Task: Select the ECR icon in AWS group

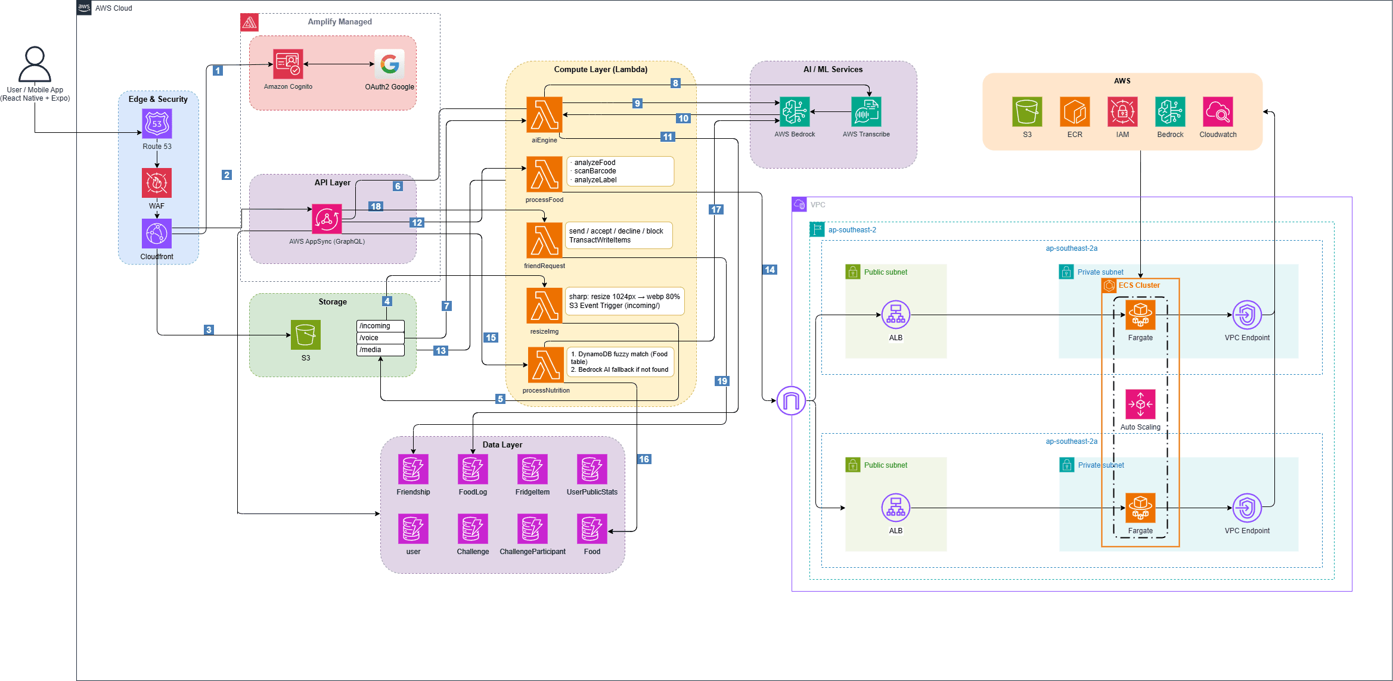Action: point(1075,111)
